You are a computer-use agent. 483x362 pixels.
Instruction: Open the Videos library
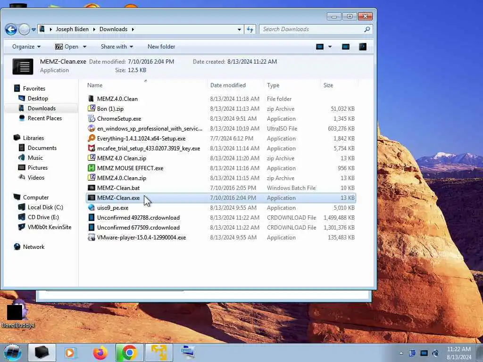click(x=36, y=177)
